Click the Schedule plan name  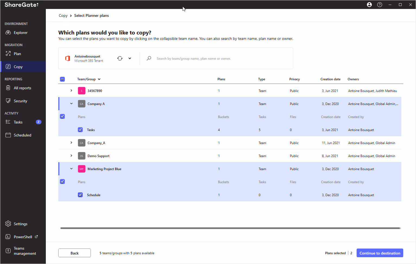(94, 195)
